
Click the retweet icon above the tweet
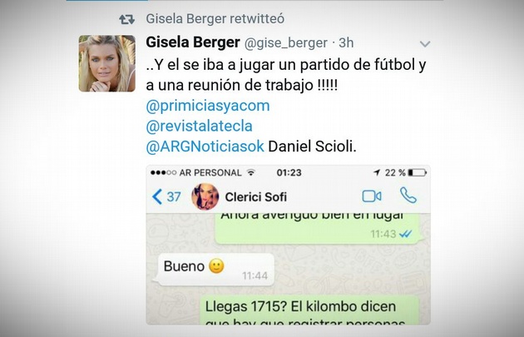(x=127, y=19)
